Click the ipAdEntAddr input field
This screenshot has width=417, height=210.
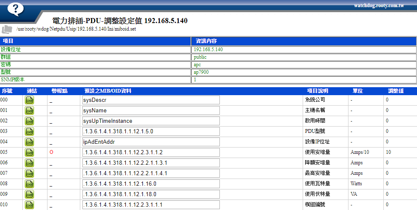[x=151, y=142]
